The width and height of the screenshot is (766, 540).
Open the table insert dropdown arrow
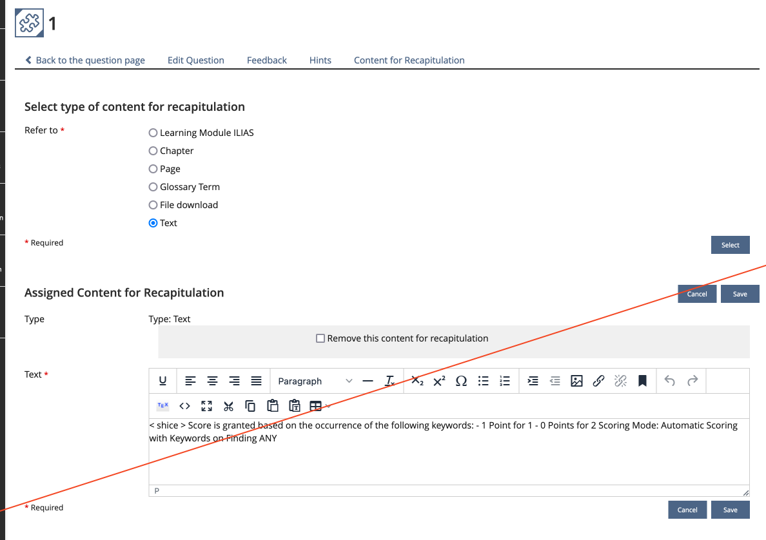[326, 406]
